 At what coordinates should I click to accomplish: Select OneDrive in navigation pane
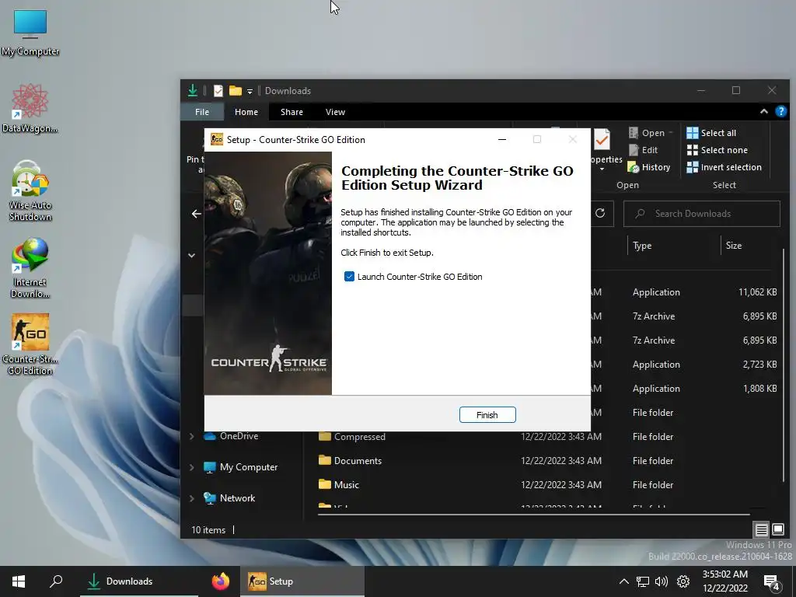coord(231,437)
